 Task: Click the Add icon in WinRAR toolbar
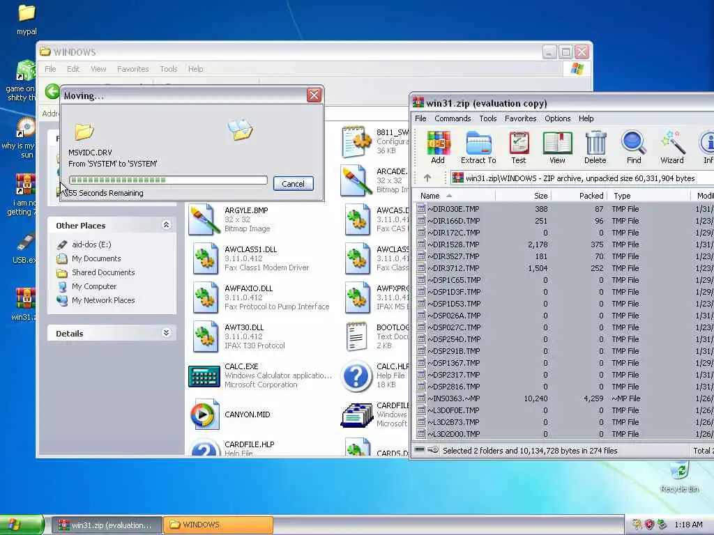[438, 147]
